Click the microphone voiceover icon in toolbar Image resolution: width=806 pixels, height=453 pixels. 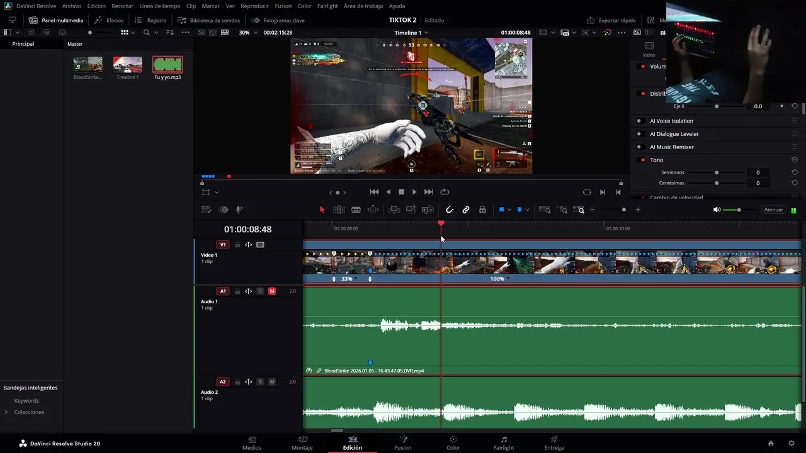(239, 210)
